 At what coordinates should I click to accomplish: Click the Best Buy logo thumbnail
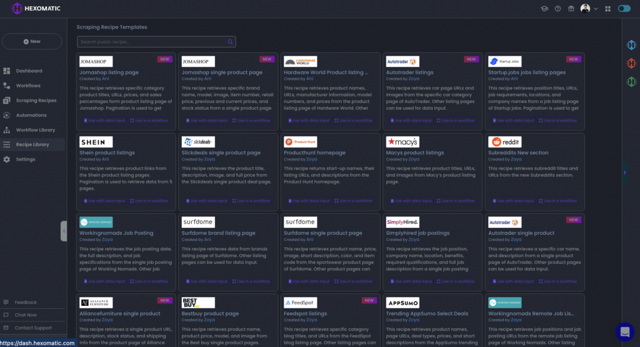198,303
